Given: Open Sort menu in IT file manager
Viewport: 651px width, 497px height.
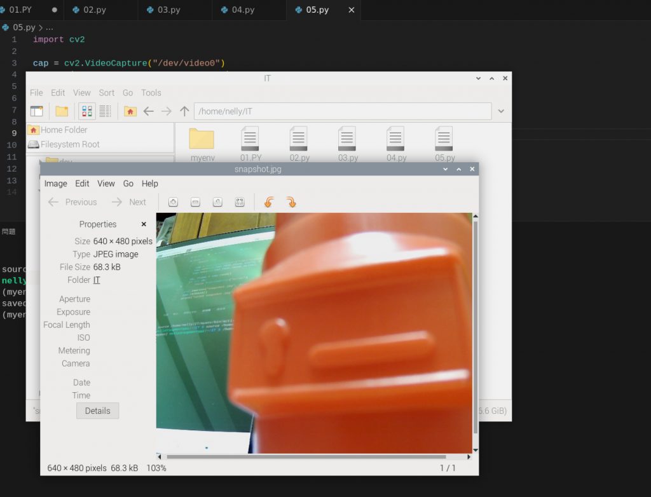Looking at the screenshot, I should pos(106,93).
